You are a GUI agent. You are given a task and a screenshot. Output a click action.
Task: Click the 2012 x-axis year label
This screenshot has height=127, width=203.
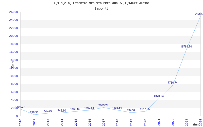pyautogui.click(x=34, y=122)
